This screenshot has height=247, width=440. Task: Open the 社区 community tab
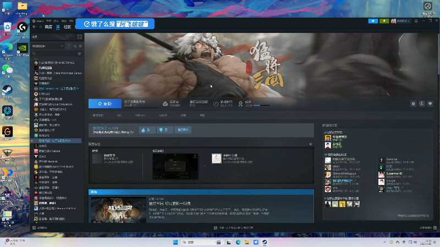click(x=67, y=27)
